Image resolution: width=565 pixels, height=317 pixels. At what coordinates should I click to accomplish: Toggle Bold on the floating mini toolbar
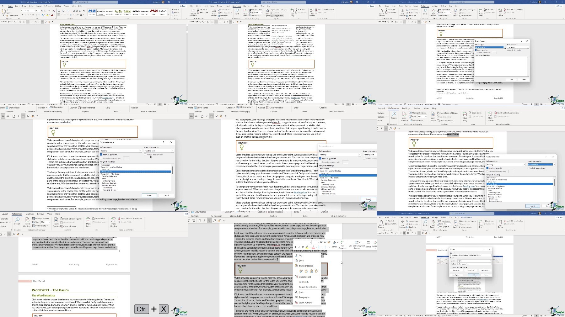pos(295,247)
